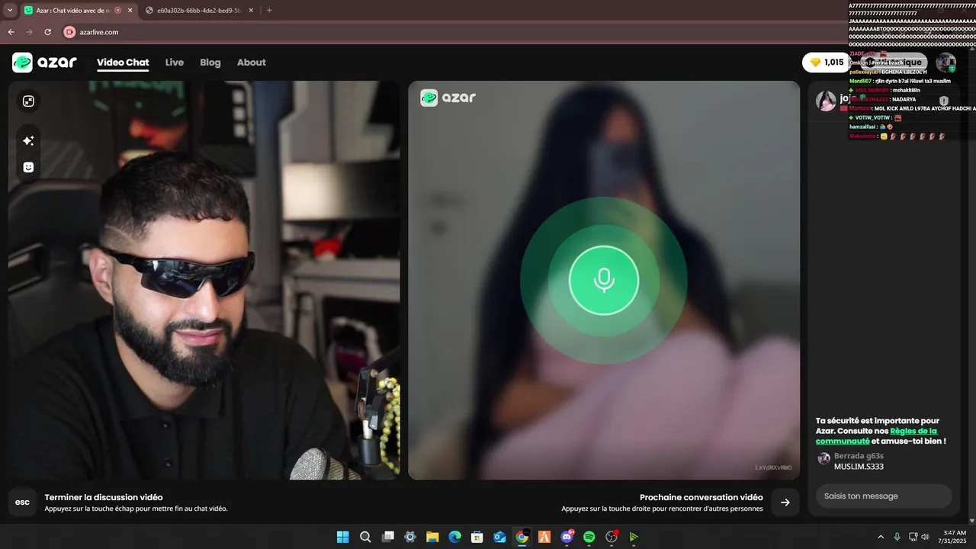This screenshot has width=976, height=549.
Task: Open the Windows Start menu
Action: point(342,537)
